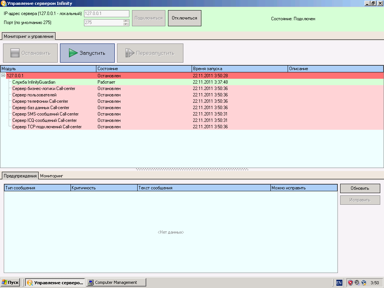Click the Текст сообщения column header
The height and width of the screenshot is (288, 384).
204,188
